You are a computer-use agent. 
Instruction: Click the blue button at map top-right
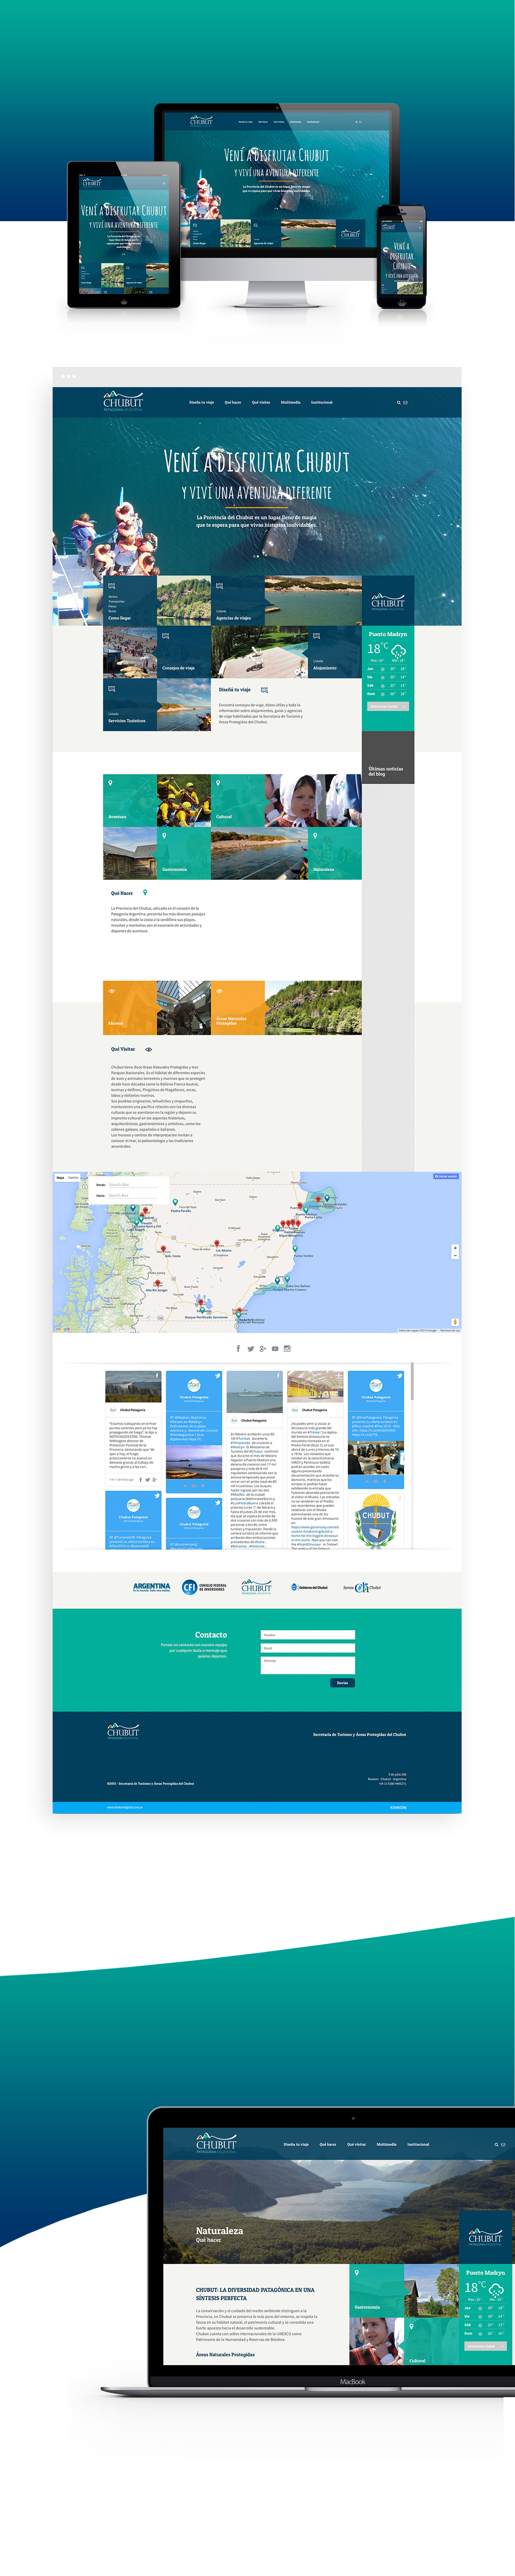446,1177
